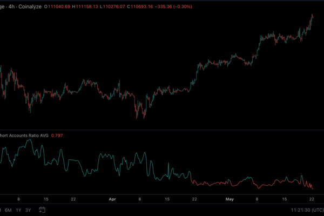
Task: Click the lowest candle in early April
Action: point(137,114)
